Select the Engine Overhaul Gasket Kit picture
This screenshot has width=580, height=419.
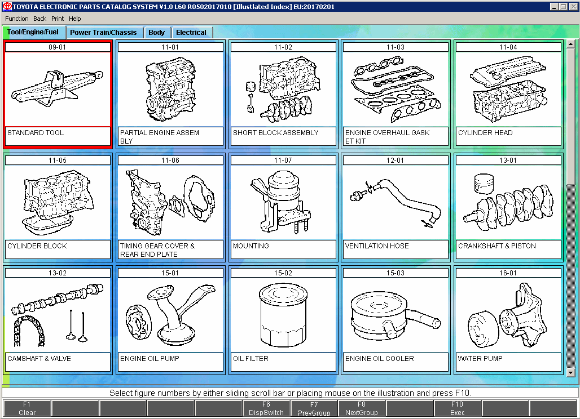[396, 89]
